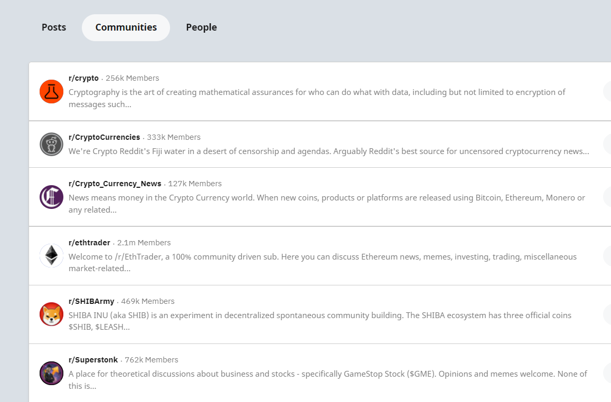
Task: Open the r/ethtrader community link
Action: click(x=89, y=243)
